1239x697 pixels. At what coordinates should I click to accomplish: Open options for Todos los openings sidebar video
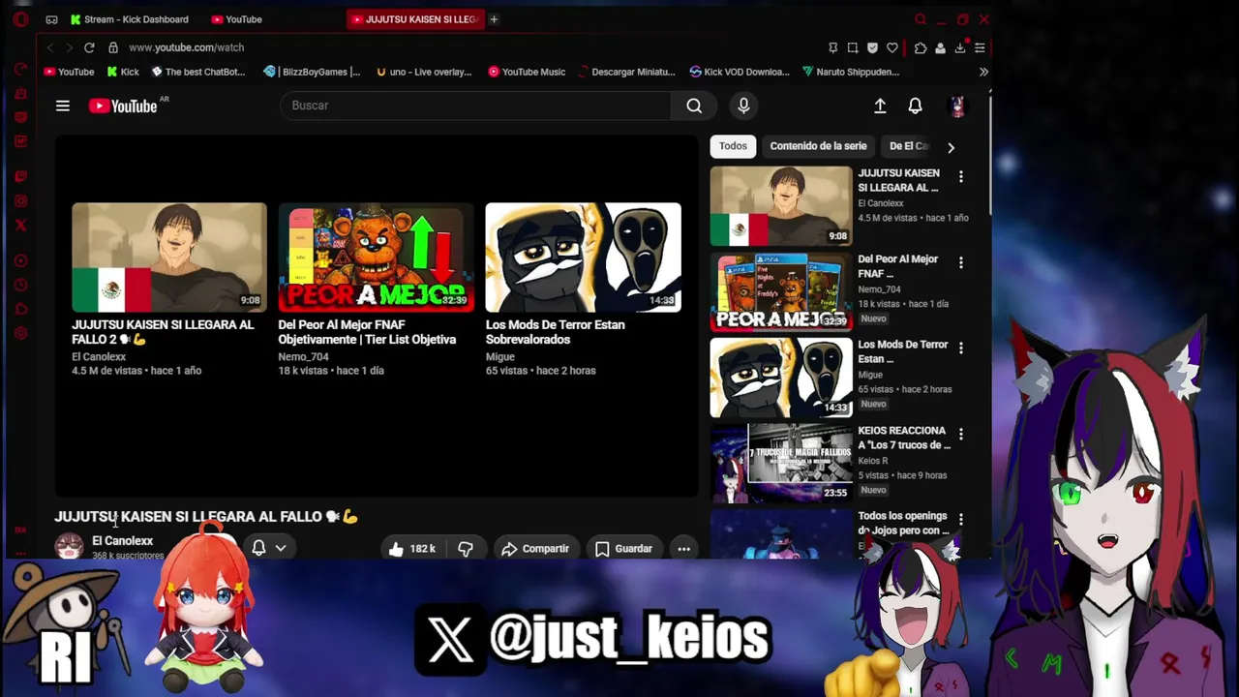click(960, 520)
